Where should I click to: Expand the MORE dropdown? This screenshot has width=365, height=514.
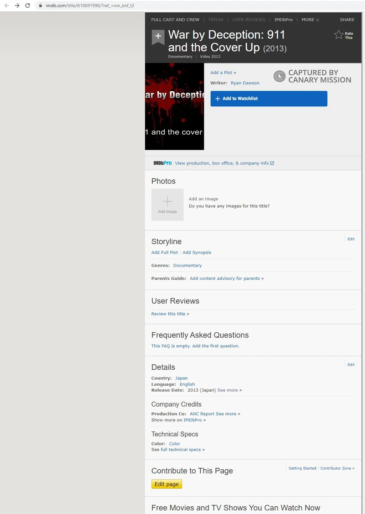click(310, 20)
